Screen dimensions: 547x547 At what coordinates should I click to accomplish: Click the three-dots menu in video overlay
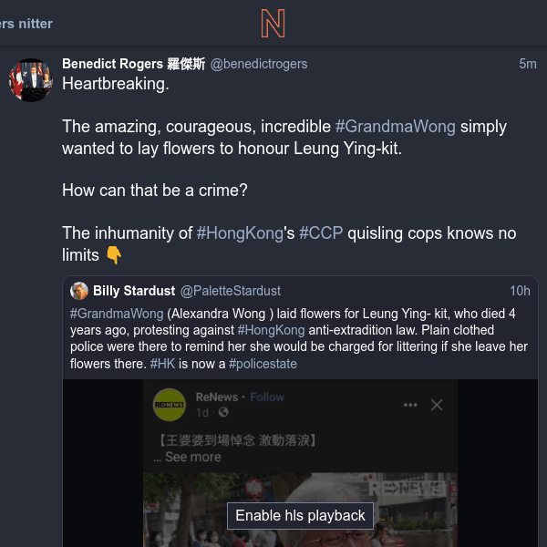[410, 405]
